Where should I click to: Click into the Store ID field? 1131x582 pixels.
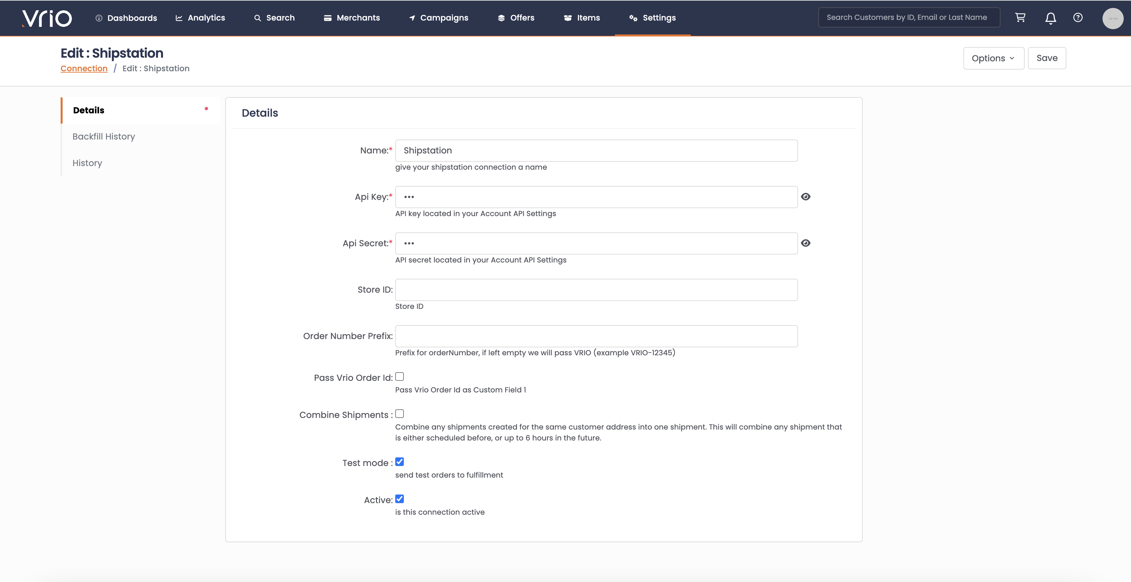(x=596, y=290)
